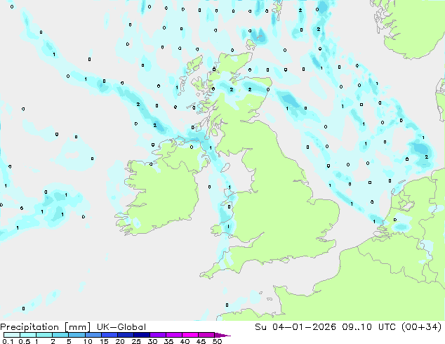Click the '10' legend scale value
This screenshot has height=344, width=445.
click(x=88, y=341)
